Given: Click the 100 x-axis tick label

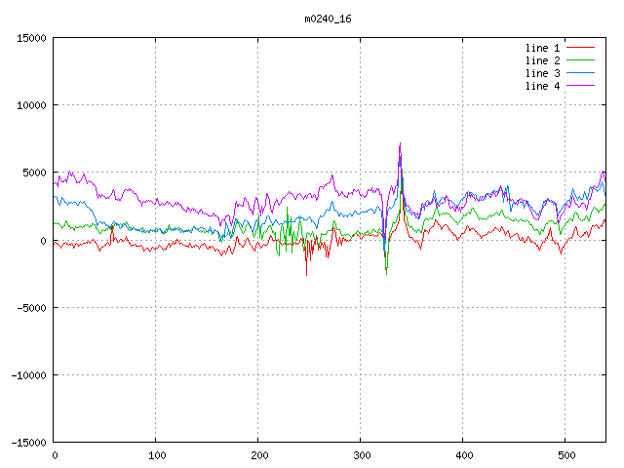Looking at the screenshot, I should click(156, 454).
